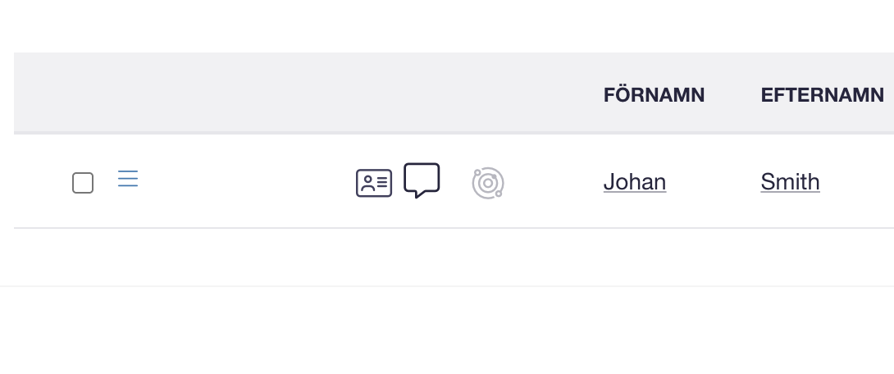The image size is (894, 374).
Task: Click the greyed-out orbit target icon
Action: (x=488, y=183)
